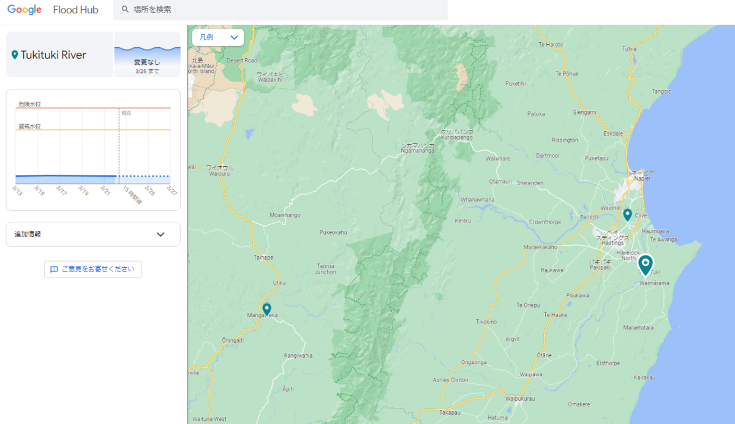
Task: Click the Hastings label on the map
Action: tap(612, 243)
